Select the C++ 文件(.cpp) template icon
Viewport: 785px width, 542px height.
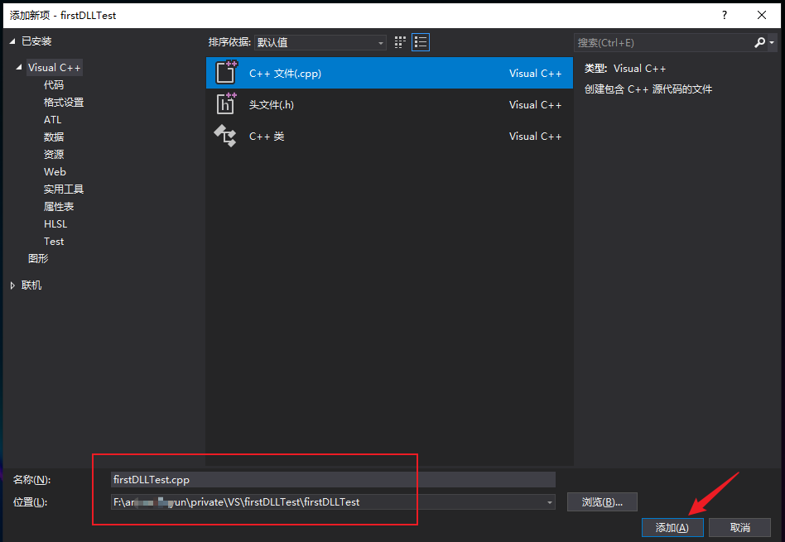click(x=226, y=73)
